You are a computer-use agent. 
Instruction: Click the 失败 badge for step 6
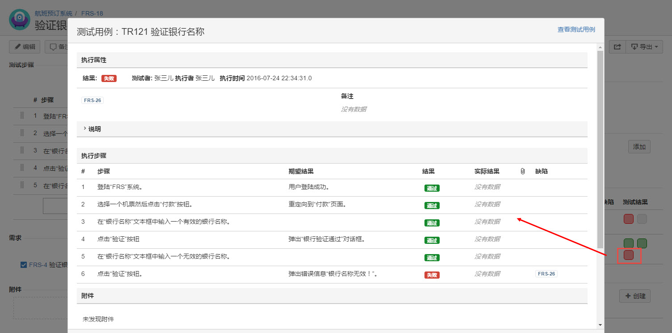point(432,275)
